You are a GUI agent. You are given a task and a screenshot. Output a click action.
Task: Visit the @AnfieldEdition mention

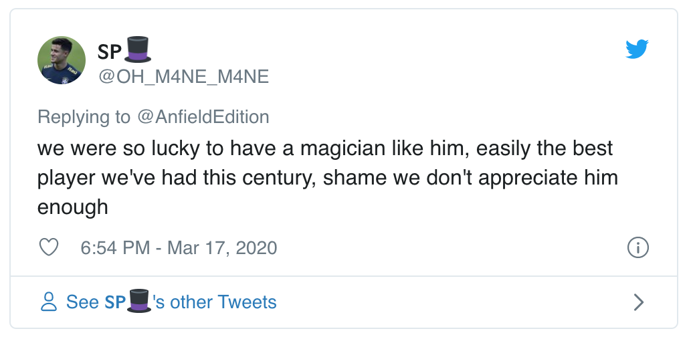click(x=203, y=117)
